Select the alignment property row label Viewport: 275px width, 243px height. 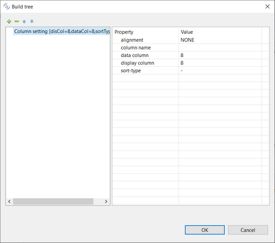(132, 40)
